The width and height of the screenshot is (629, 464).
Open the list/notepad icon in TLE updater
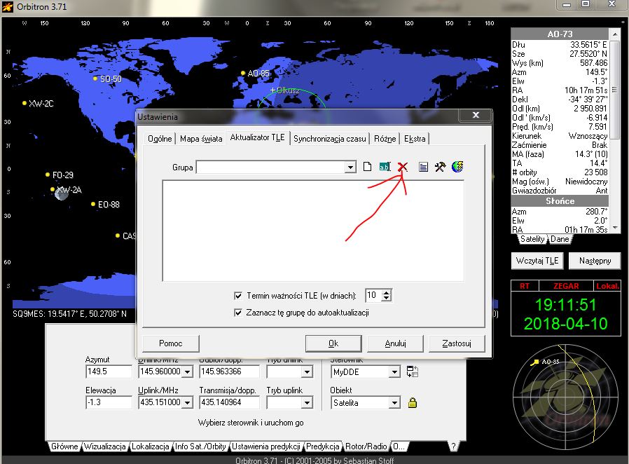(423, 167)
